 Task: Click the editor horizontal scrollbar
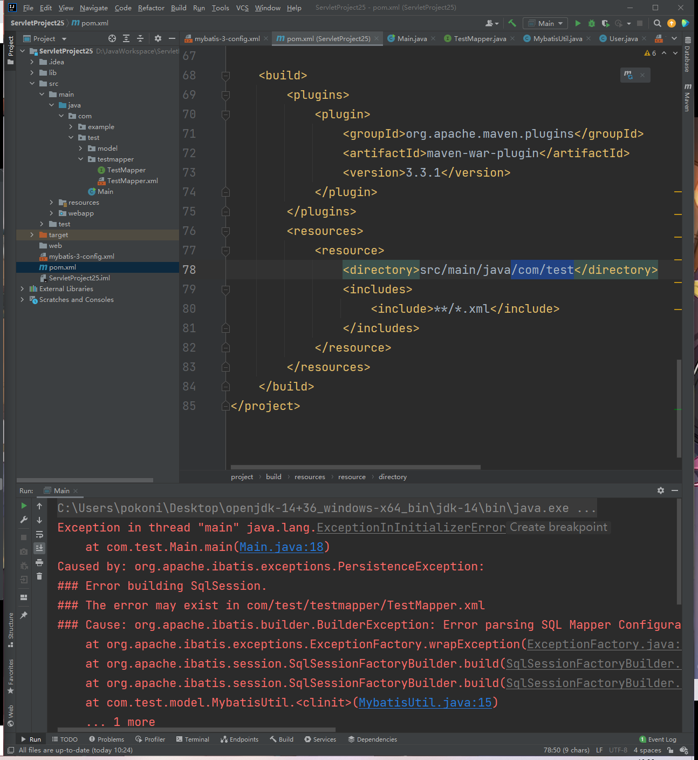coord(355,467)
